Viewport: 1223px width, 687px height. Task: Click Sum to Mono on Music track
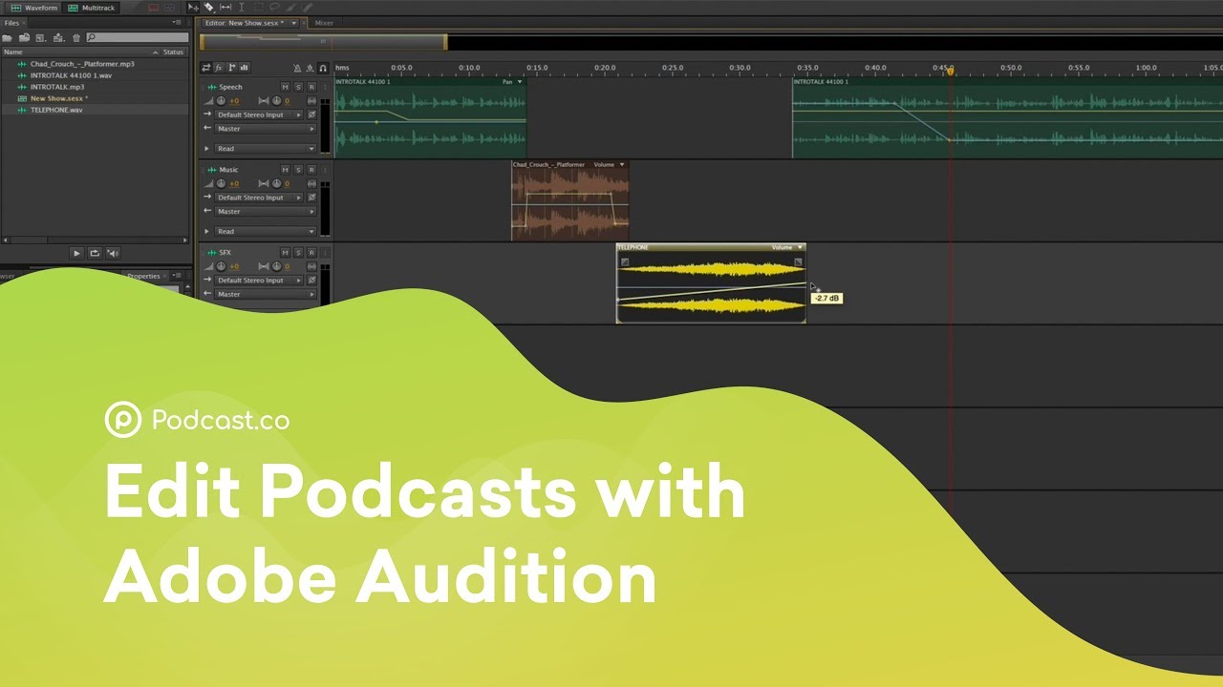click(x=311, y=184)
